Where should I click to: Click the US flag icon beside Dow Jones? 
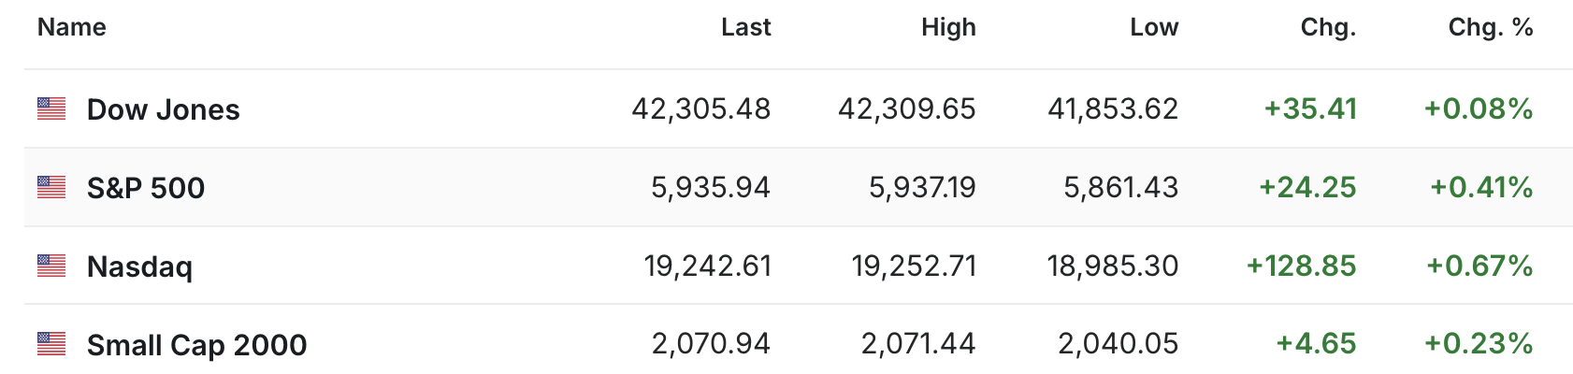tap(51, 109)
